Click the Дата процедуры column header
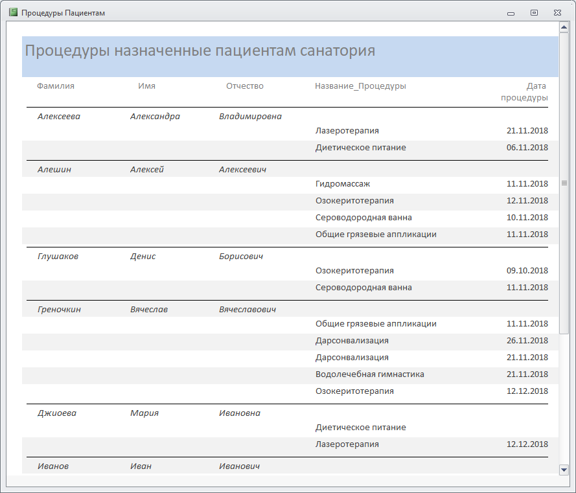The image size is (576, 493). pyautogui.click(x=524, y=92)
